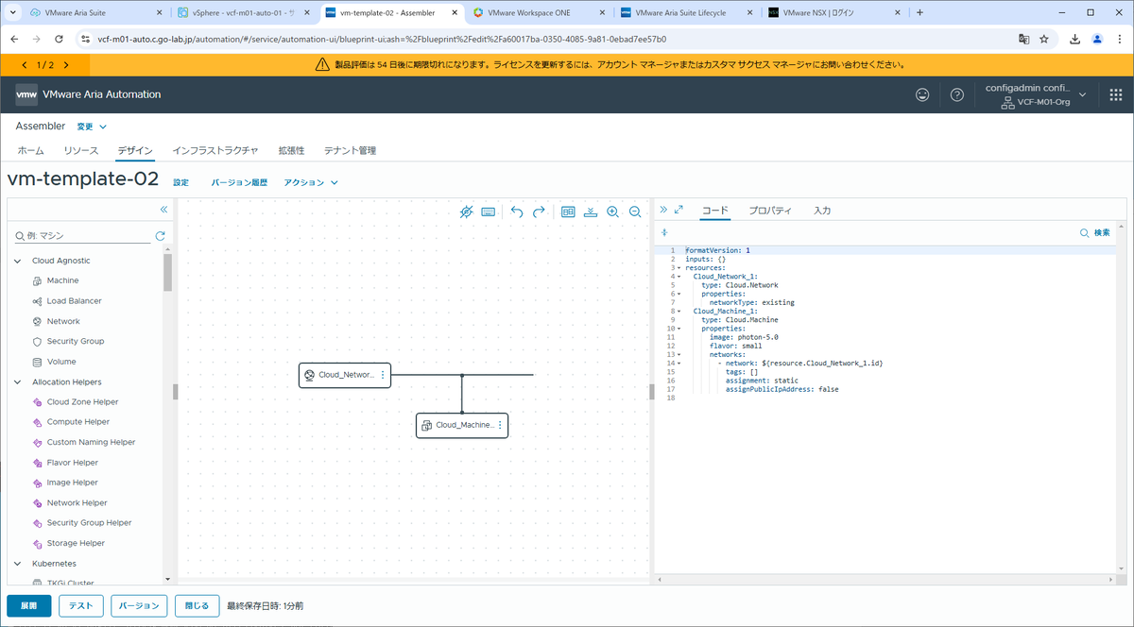Open the プロパティ tab in right panel
This screenshot has width=1134, height=627.
pos(770,211)
